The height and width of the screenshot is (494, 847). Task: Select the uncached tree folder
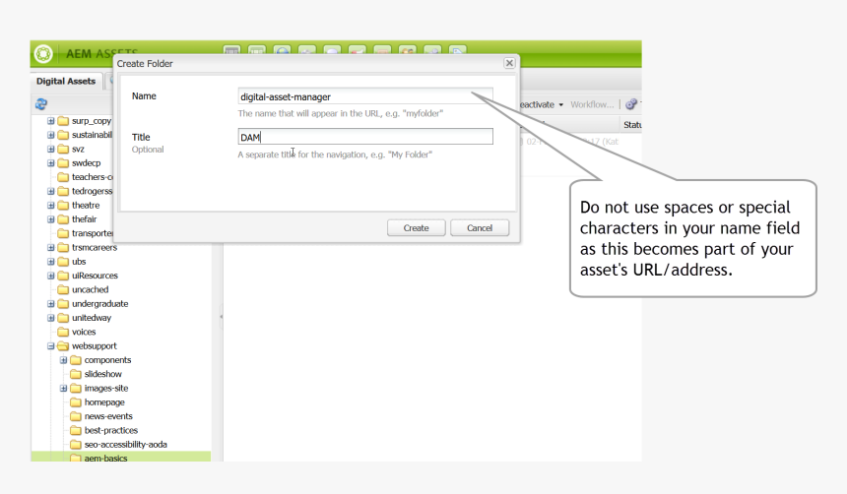point(91,289)
